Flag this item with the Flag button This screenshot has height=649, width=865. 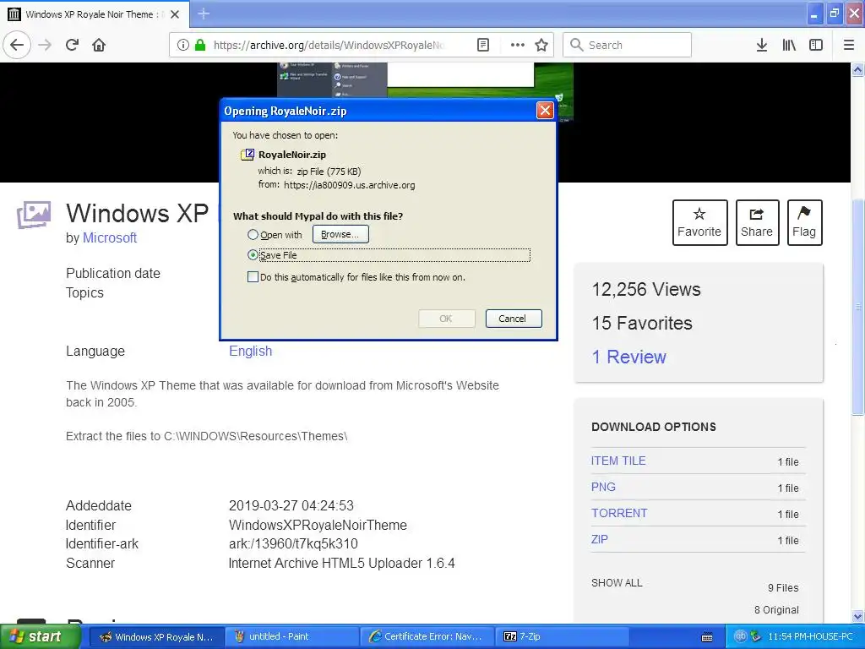pos(804,222)
